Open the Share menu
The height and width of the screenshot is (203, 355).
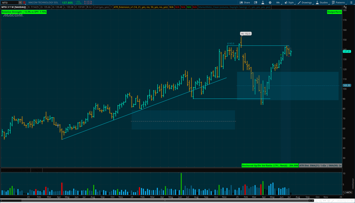tap(245, 2)
